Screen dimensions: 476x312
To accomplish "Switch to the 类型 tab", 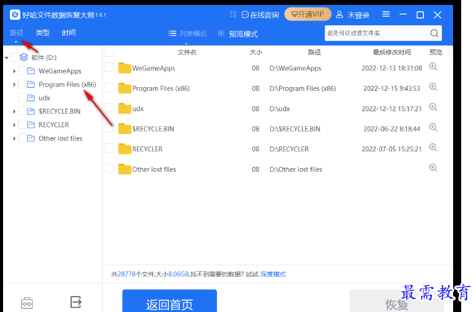I will [x=43, y=33].
